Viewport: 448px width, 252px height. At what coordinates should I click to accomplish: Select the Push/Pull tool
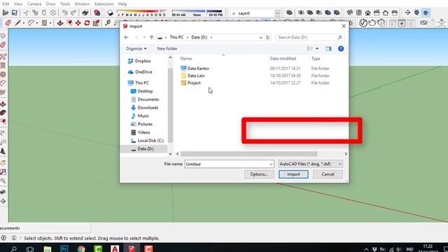[60, 23]
